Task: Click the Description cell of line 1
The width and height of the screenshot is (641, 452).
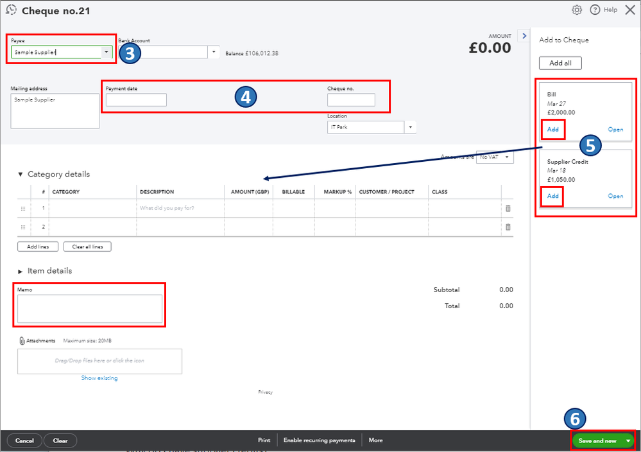Action: [x=180, y=208]
